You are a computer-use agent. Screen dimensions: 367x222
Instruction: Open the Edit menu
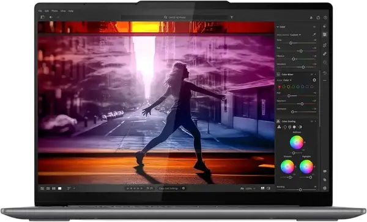point(47,11)
